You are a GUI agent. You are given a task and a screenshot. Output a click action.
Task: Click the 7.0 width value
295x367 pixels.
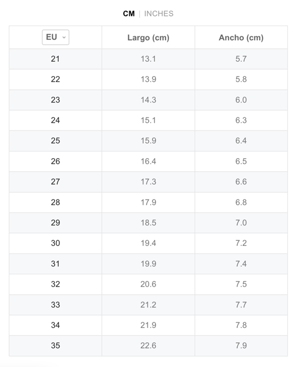tap(241, 223)
